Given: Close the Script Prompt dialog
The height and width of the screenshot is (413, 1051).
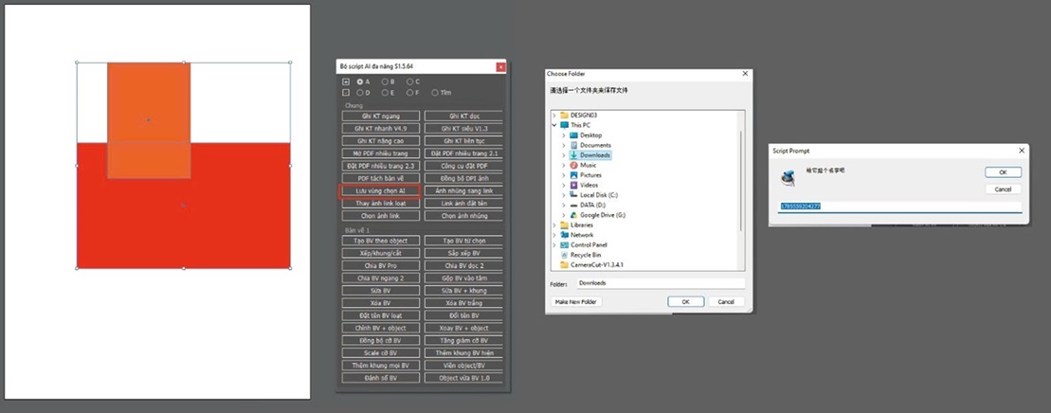Looking at the screenshot, I should click(1022, 151).
